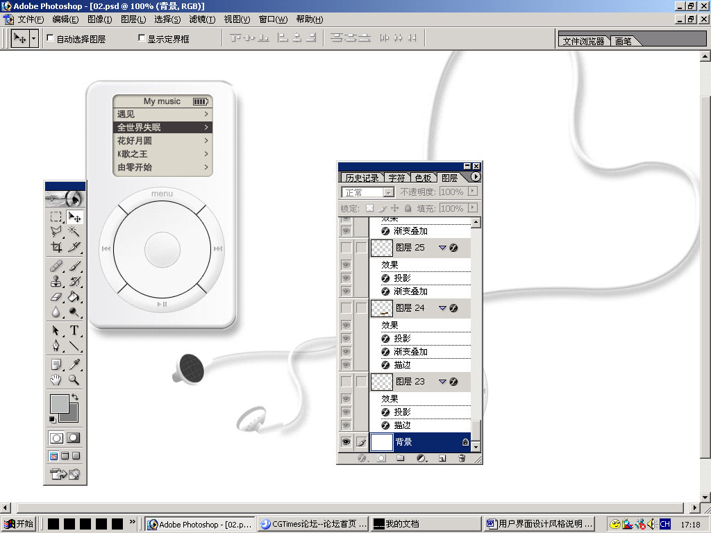This screenshot has height=533, width=711.
Task: Switch to 用户界面设计风格说明 taskbar window
Action: (539, 524)
